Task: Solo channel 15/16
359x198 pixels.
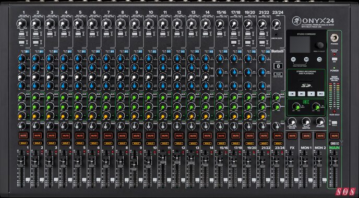Action: pyautogui.click(x=221, y=143)
